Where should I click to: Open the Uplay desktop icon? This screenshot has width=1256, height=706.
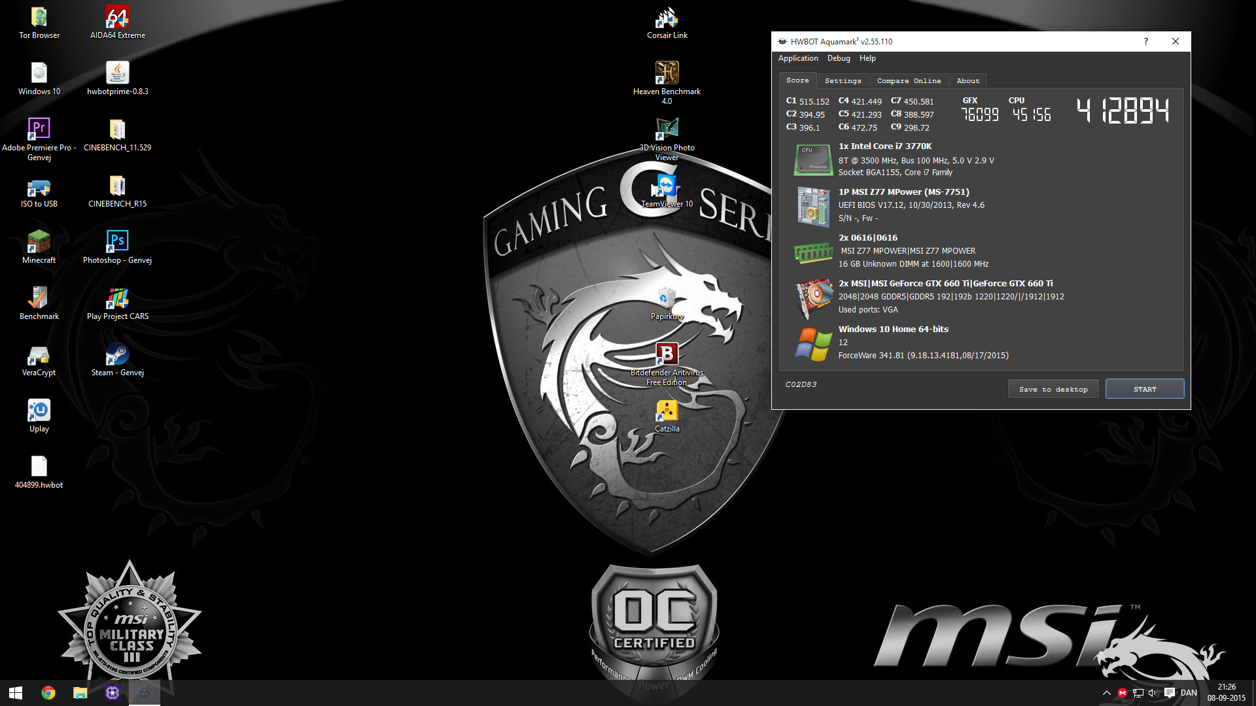(x=39, y=416)
